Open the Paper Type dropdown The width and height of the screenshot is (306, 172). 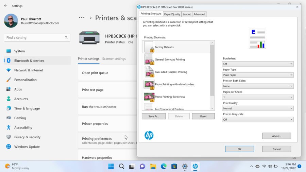coord(258,75)
